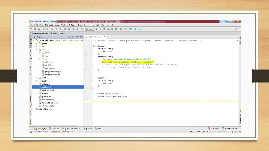Collapse the app module arrow

(36, 50)
